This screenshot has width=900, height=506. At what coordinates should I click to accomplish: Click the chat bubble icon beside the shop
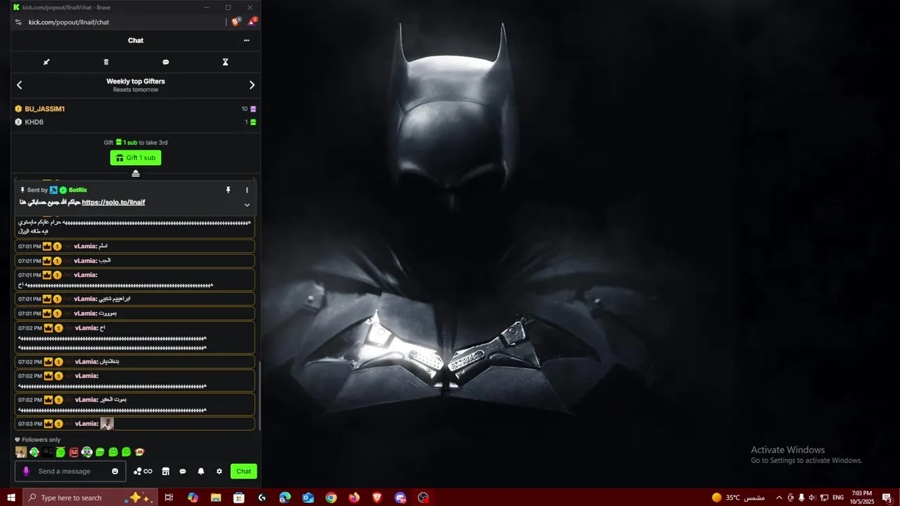(183, 472)
